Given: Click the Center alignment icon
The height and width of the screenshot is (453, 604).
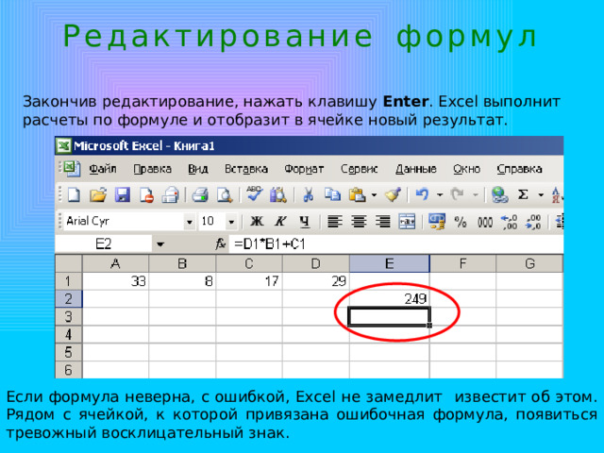Looking at the screenshot, I should (359, 222).
